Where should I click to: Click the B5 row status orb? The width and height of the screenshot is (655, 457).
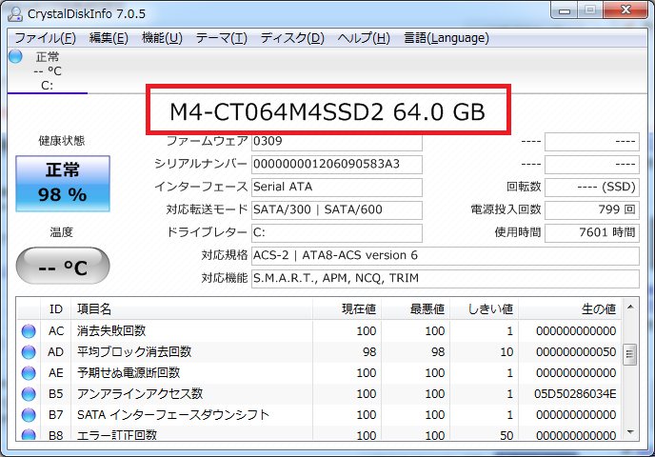pos(29,393)
